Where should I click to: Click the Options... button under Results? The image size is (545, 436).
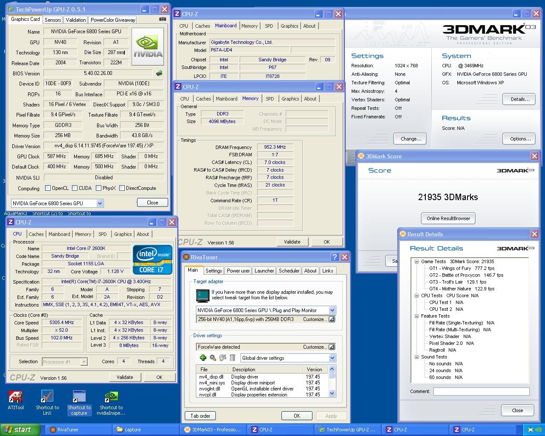[520, 139]
